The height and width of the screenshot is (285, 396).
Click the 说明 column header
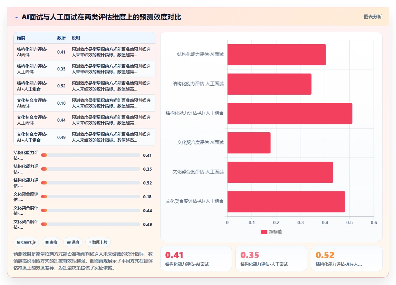pos(76,38)
